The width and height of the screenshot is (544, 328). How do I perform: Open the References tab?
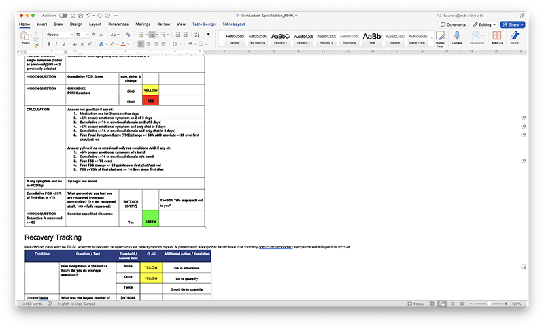[x=118, y=24]
